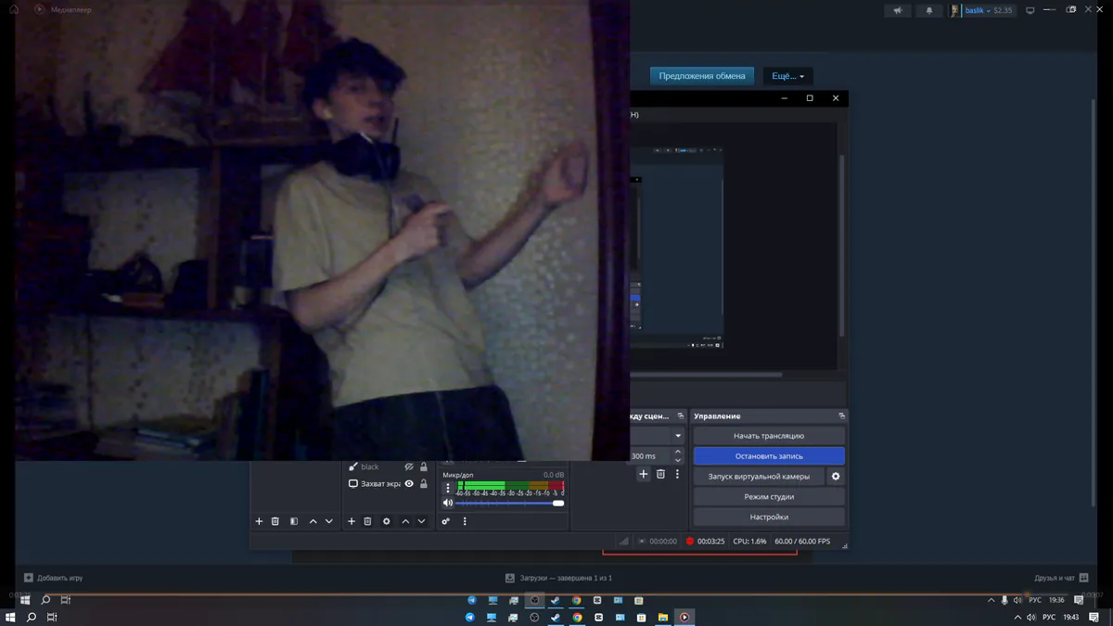Select the black source row
The width and height of the screenshot is (1113, 626).
pyautogui.click(x=388, y=466)
